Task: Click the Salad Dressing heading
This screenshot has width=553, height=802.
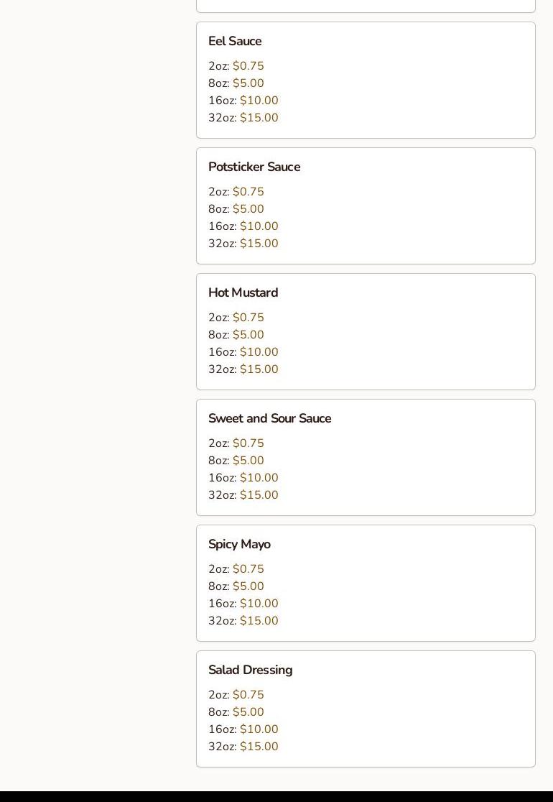Action: (x=250, y=670)
